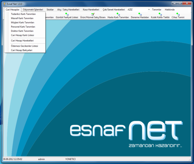
Task: Open the Hakkında menu
Action: coord(170,10)
